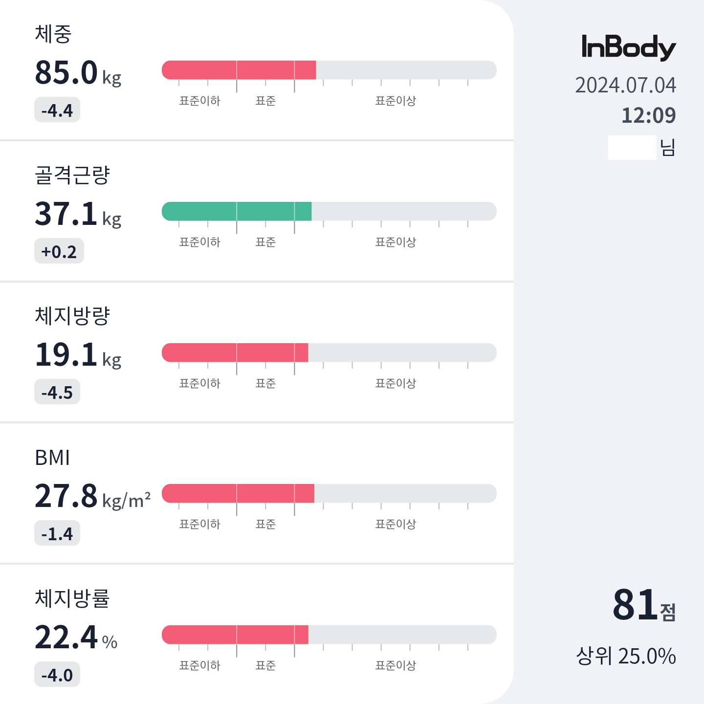
Task: Click the 27.8 kg/m² BMI value
Action: 92,496
